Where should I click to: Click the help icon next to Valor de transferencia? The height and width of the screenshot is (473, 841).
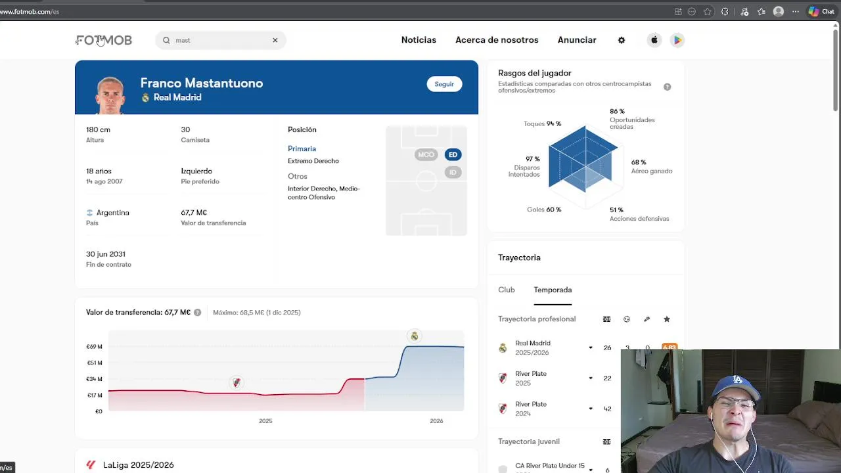(197, 313)
